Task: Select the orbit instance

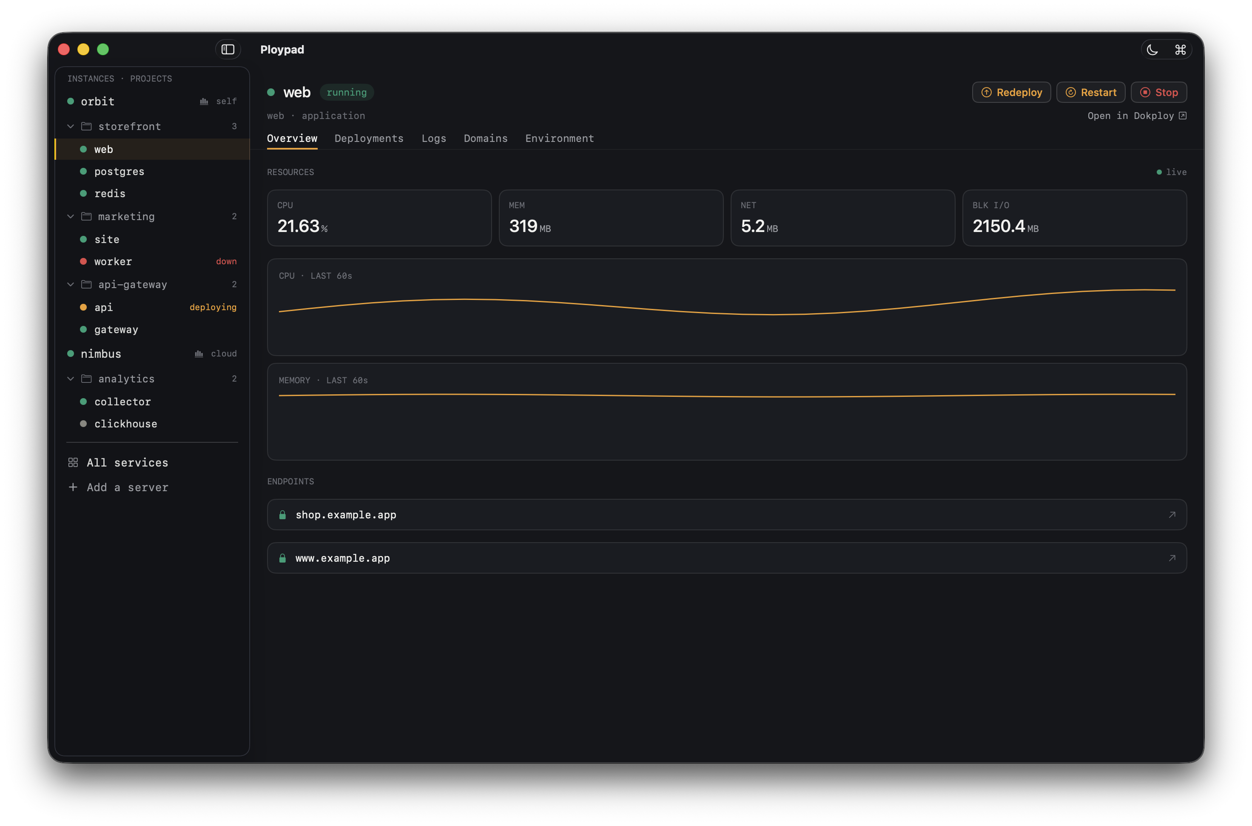Action: pyautogui.click(x=152, y=101)
